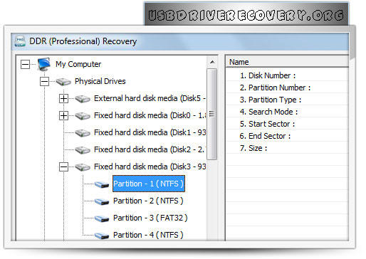
Task: Click the '6. End Sector :' row
Action: coord(287,136)
